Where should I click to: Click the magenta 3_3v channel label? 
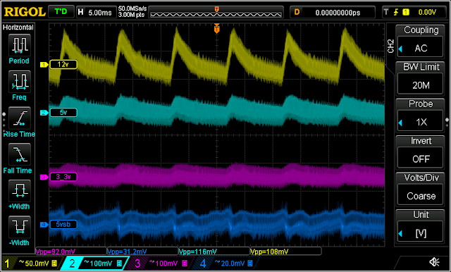tap(63, 177)
